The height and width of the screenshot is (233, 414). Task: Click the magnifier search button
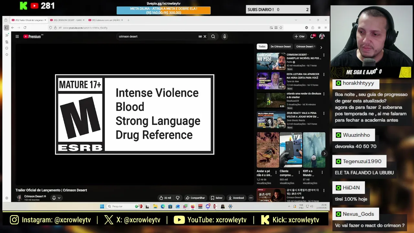click(213, 37)
